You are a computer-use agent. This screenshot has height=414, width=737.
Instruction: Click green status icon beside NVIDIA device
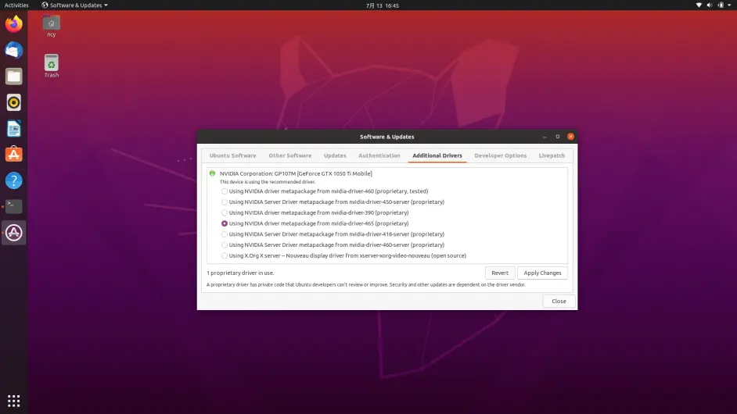pos(213,173)
